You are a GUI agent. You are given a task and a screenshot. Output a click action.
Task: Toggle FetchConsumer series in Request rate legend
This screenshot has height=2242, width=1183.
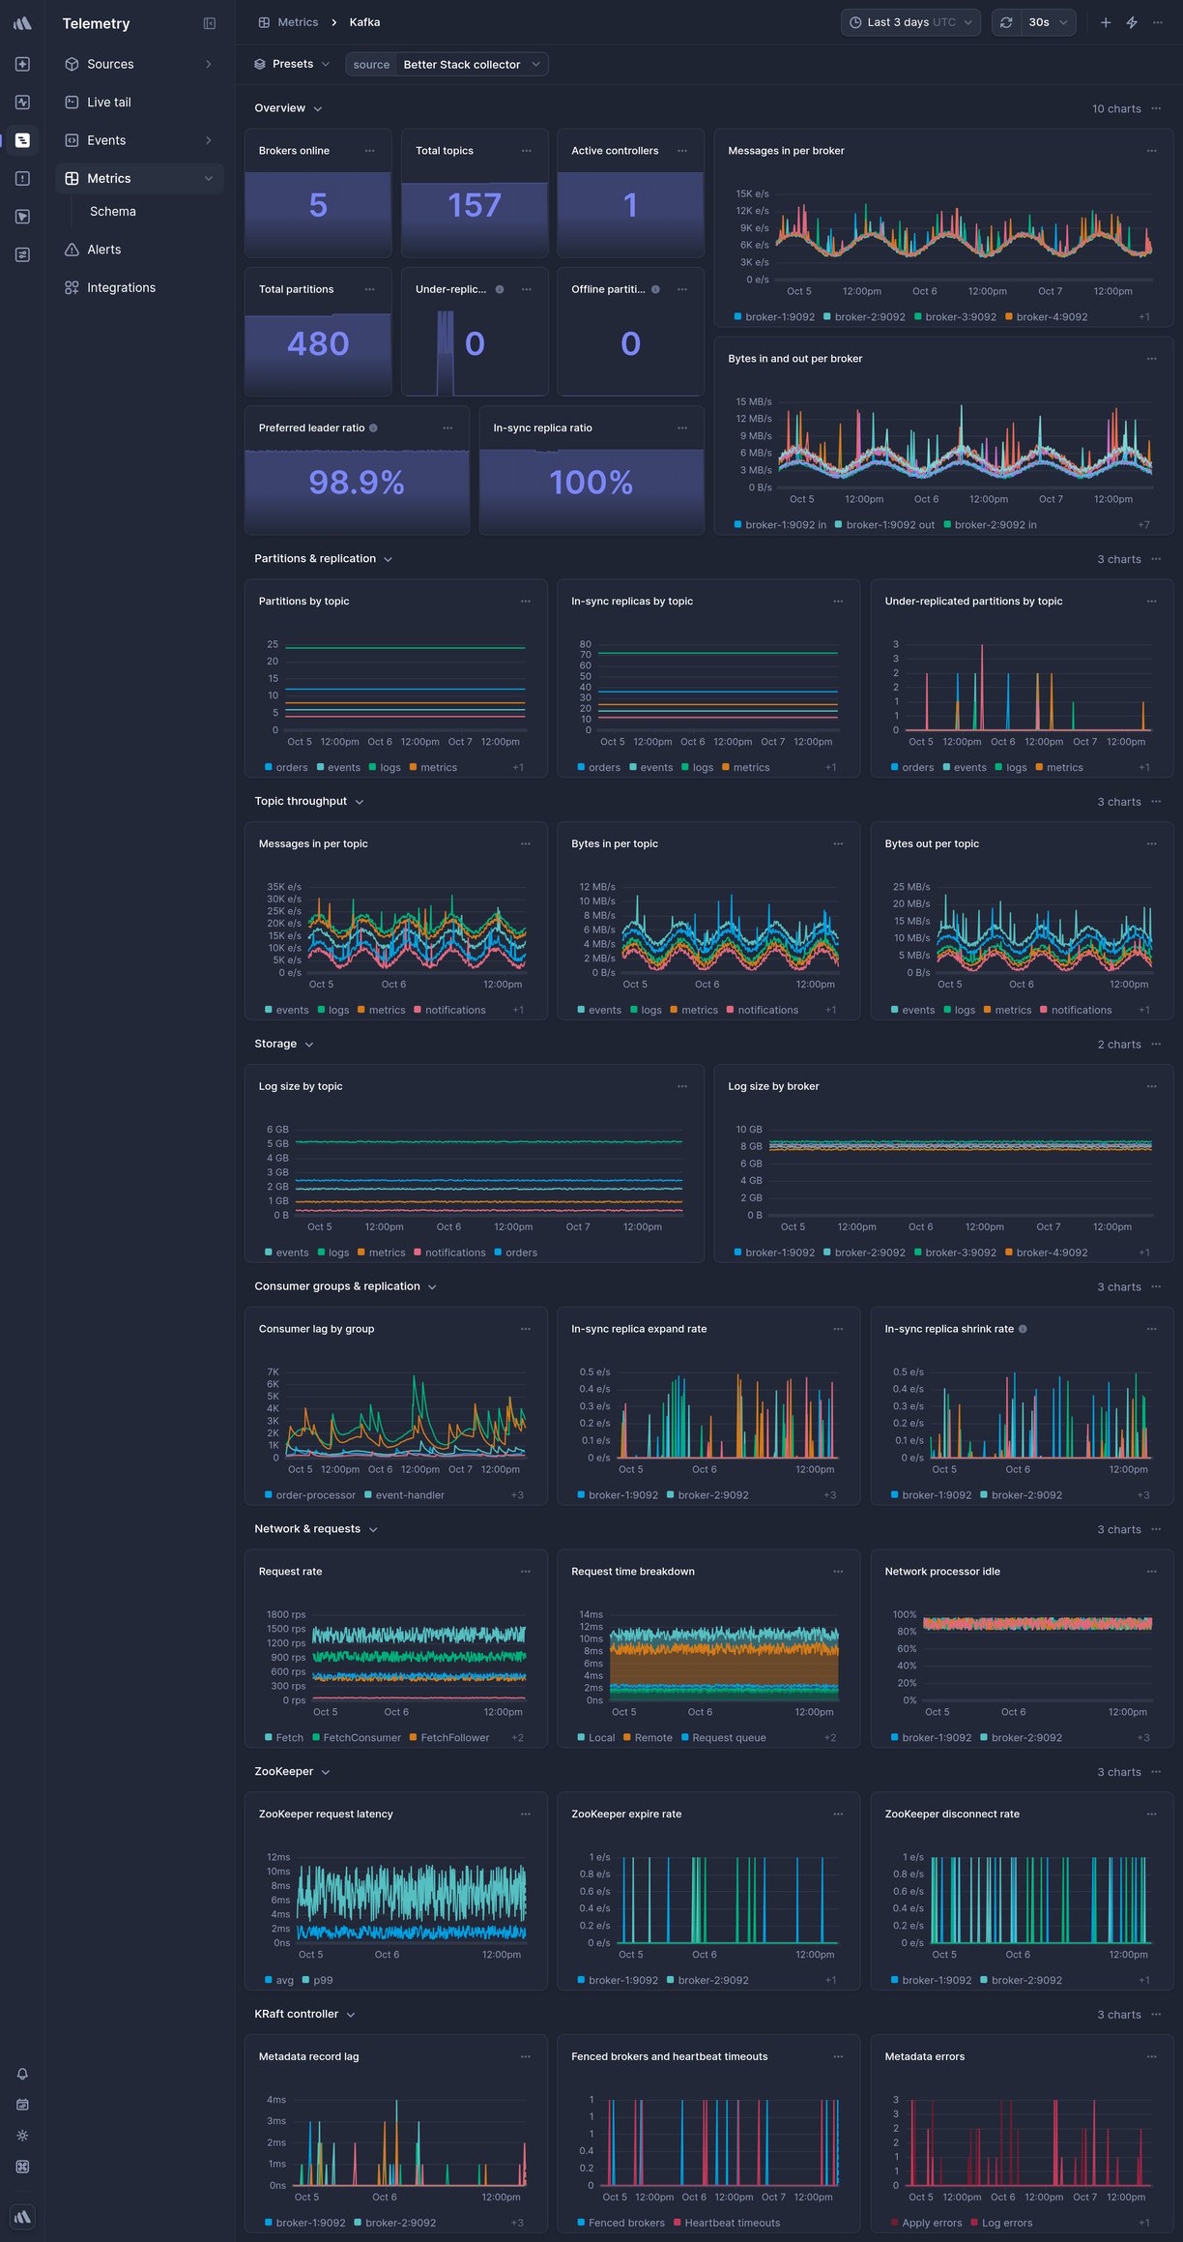(x=357, y=1738)
